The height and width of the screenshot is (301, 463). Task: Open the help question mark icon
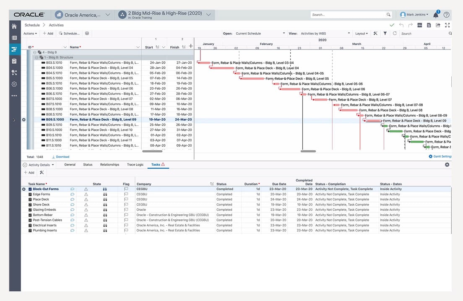(x=446, y=15)
